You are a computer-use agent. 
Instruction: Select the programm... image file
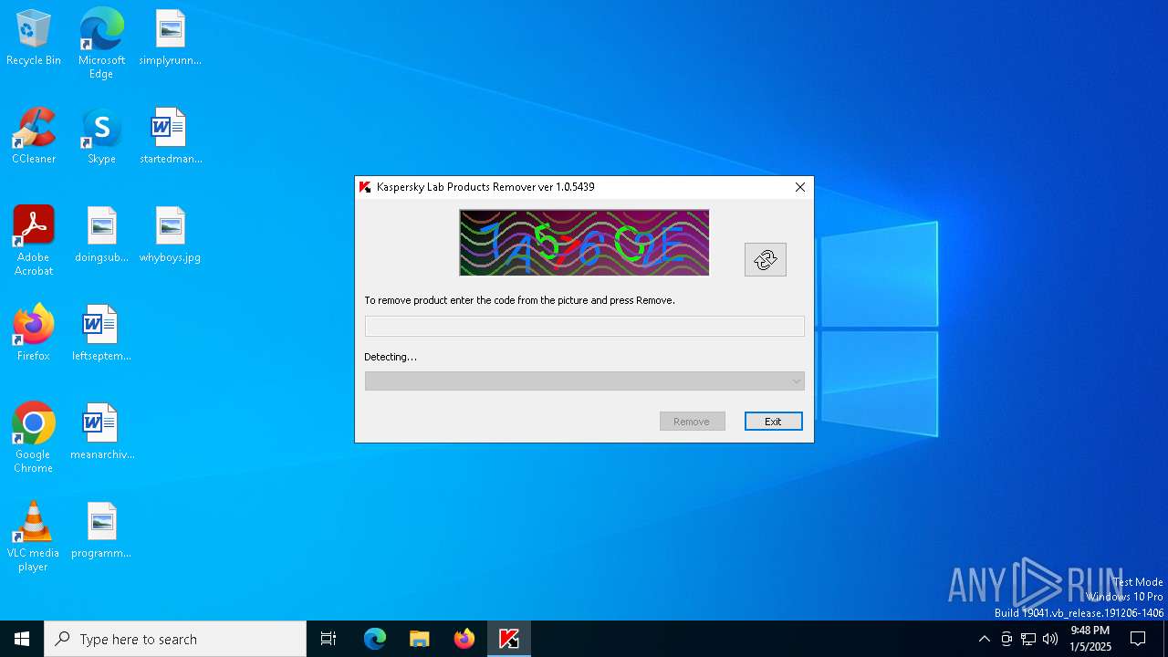click(x=101, y=531)
